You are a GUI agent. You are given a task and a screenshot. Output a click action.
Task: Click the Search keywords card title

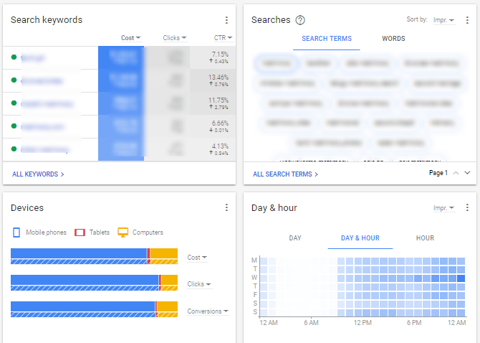coord(47,20)
